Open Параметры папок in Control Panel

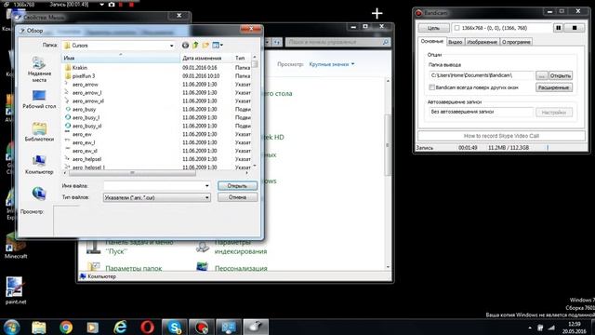click(134, 268)
